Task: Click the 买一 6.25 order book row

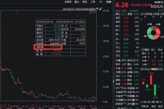Action: (127, 39)
